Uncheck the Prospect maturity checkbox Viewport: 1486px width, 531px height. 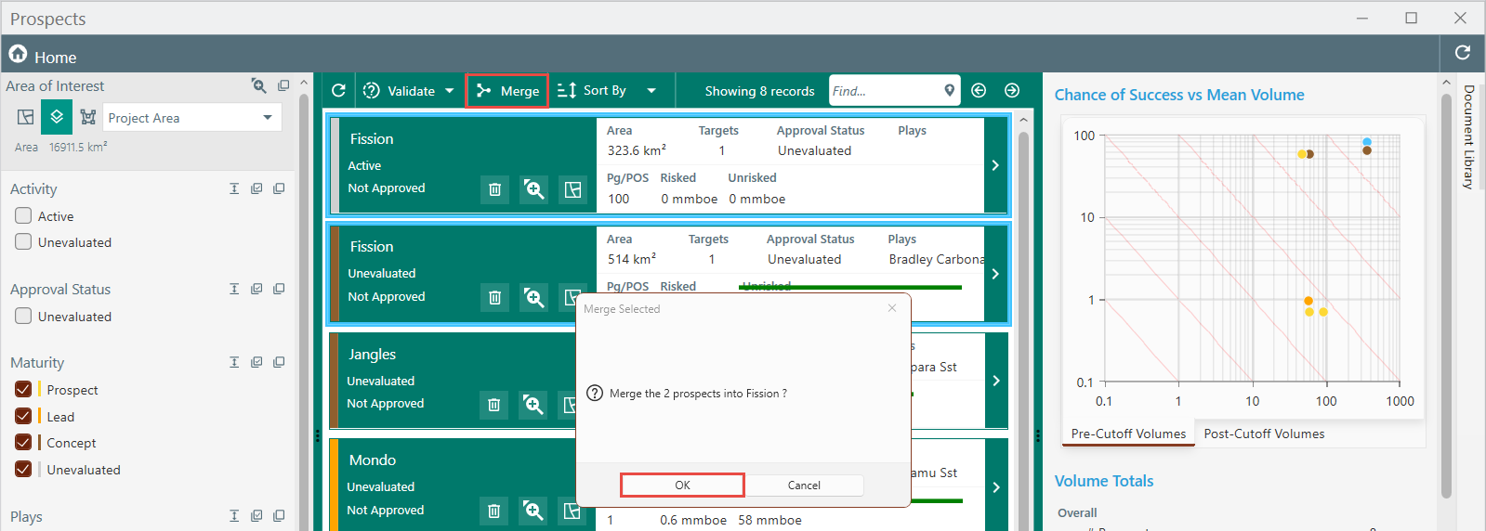(23, 389)
